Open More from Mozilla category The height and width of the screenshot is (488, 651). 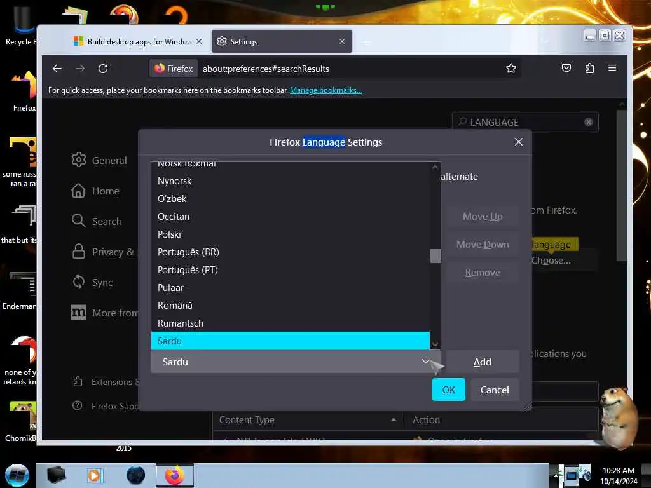pos(104,313)
